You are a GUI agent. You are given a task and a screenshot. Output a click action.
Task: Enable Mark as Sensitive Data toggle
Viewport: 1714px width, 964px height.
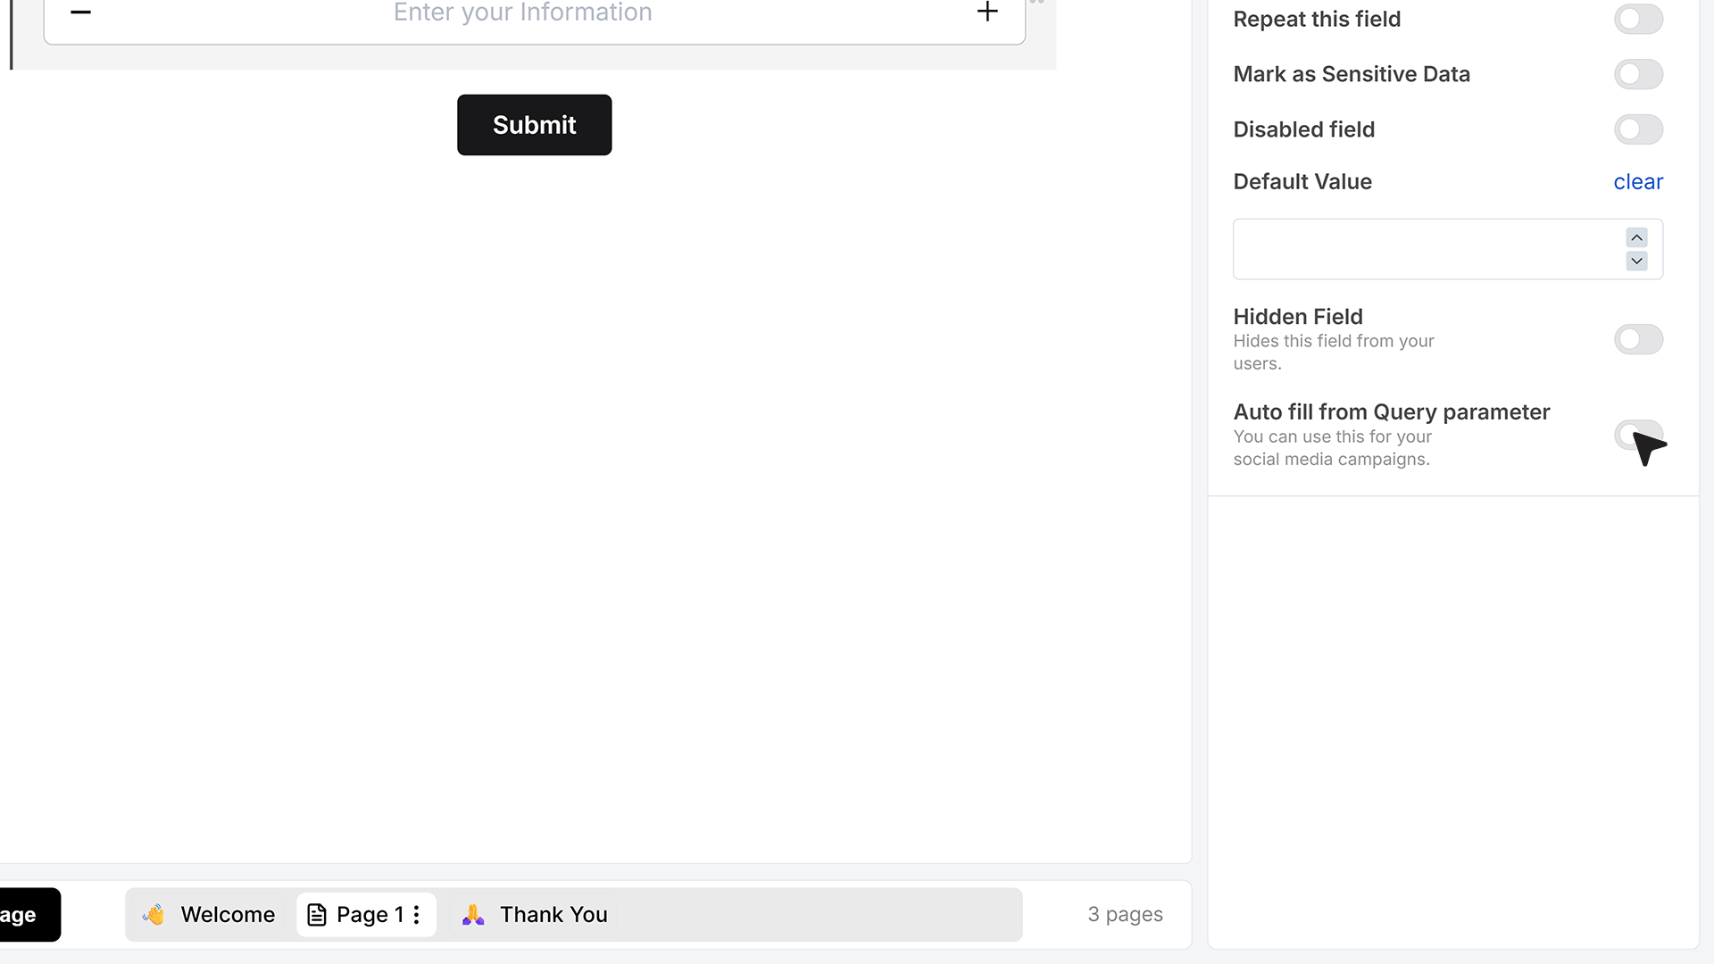point(1638,74)
